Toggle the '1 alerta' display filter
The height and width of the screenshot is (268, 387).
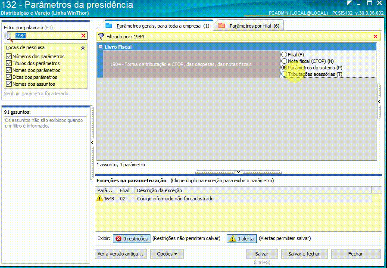click(x=242, y=239)
